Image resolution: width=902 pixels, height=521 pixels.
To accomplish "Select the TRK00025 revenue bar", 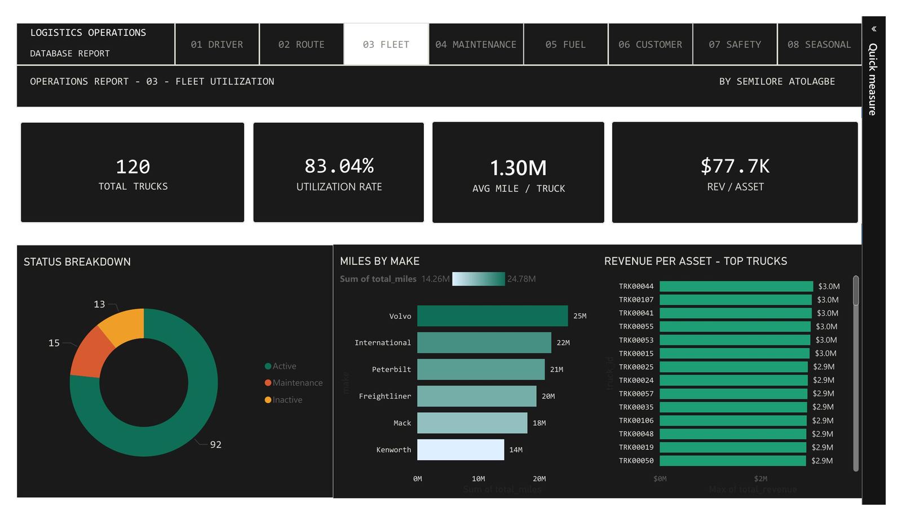I will pos(733,367).
